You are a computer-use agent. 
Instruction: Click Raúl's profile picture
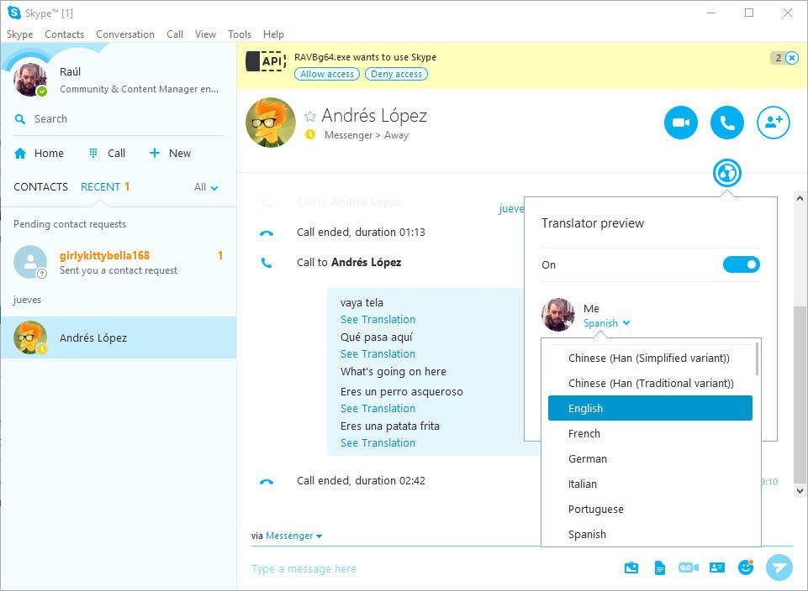[x=30, y=80]
